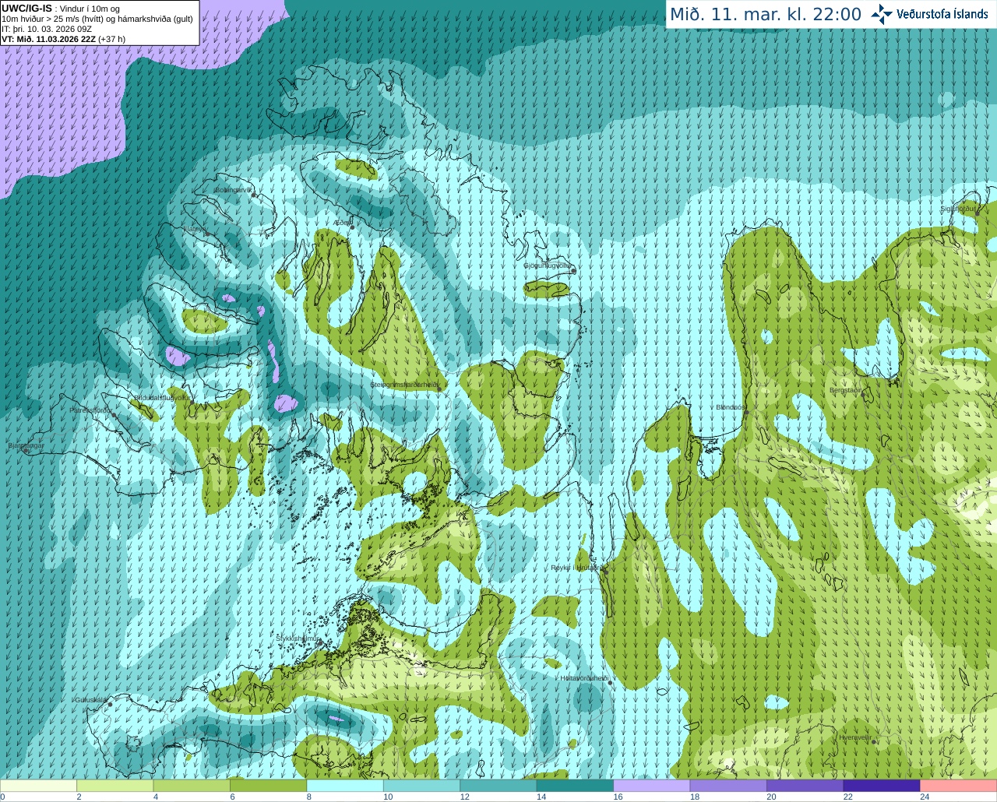Click the legend scale value '24'
The height and width of the screenshot is (802, 997).
pos(925,797)
